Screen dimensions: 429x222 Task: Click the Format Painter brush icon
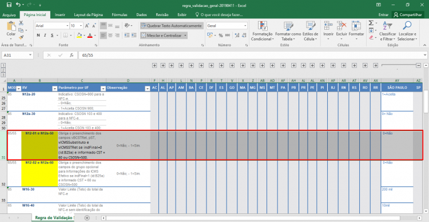21,37
